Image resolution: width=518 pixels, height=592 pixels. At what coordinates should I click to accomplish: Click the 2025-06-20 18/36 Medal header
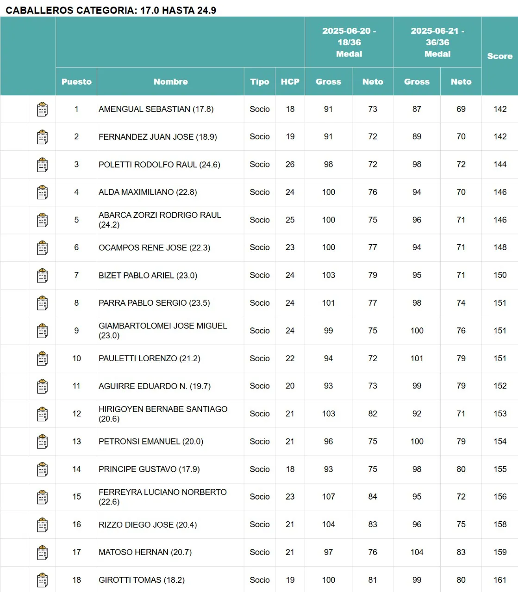[x=349, y=42]
